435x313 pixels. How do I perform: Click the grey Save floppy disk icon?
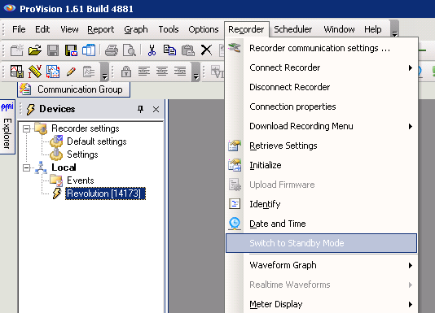point(53,50)
